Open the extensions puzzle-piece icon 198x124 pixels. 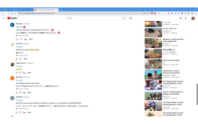pyautogui.click(x=182, y=13)
